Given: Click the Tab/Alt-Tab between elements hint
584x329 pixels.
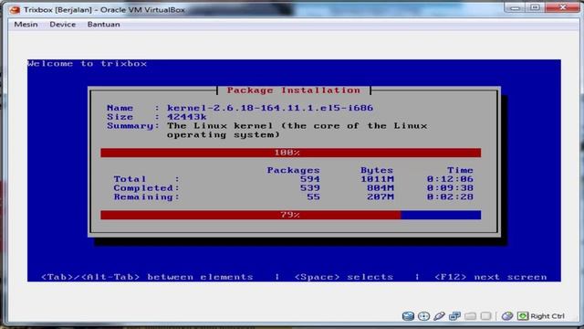Looking at the screenshot, I should (x=147, y=277).
